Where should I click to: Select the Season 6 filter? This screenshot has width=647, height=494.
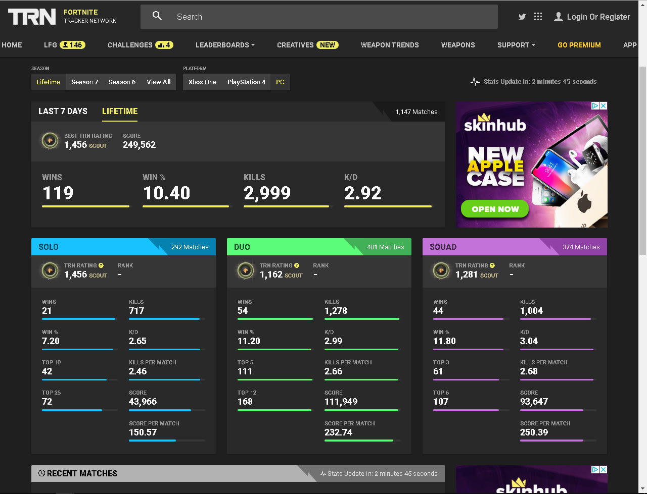122,82
